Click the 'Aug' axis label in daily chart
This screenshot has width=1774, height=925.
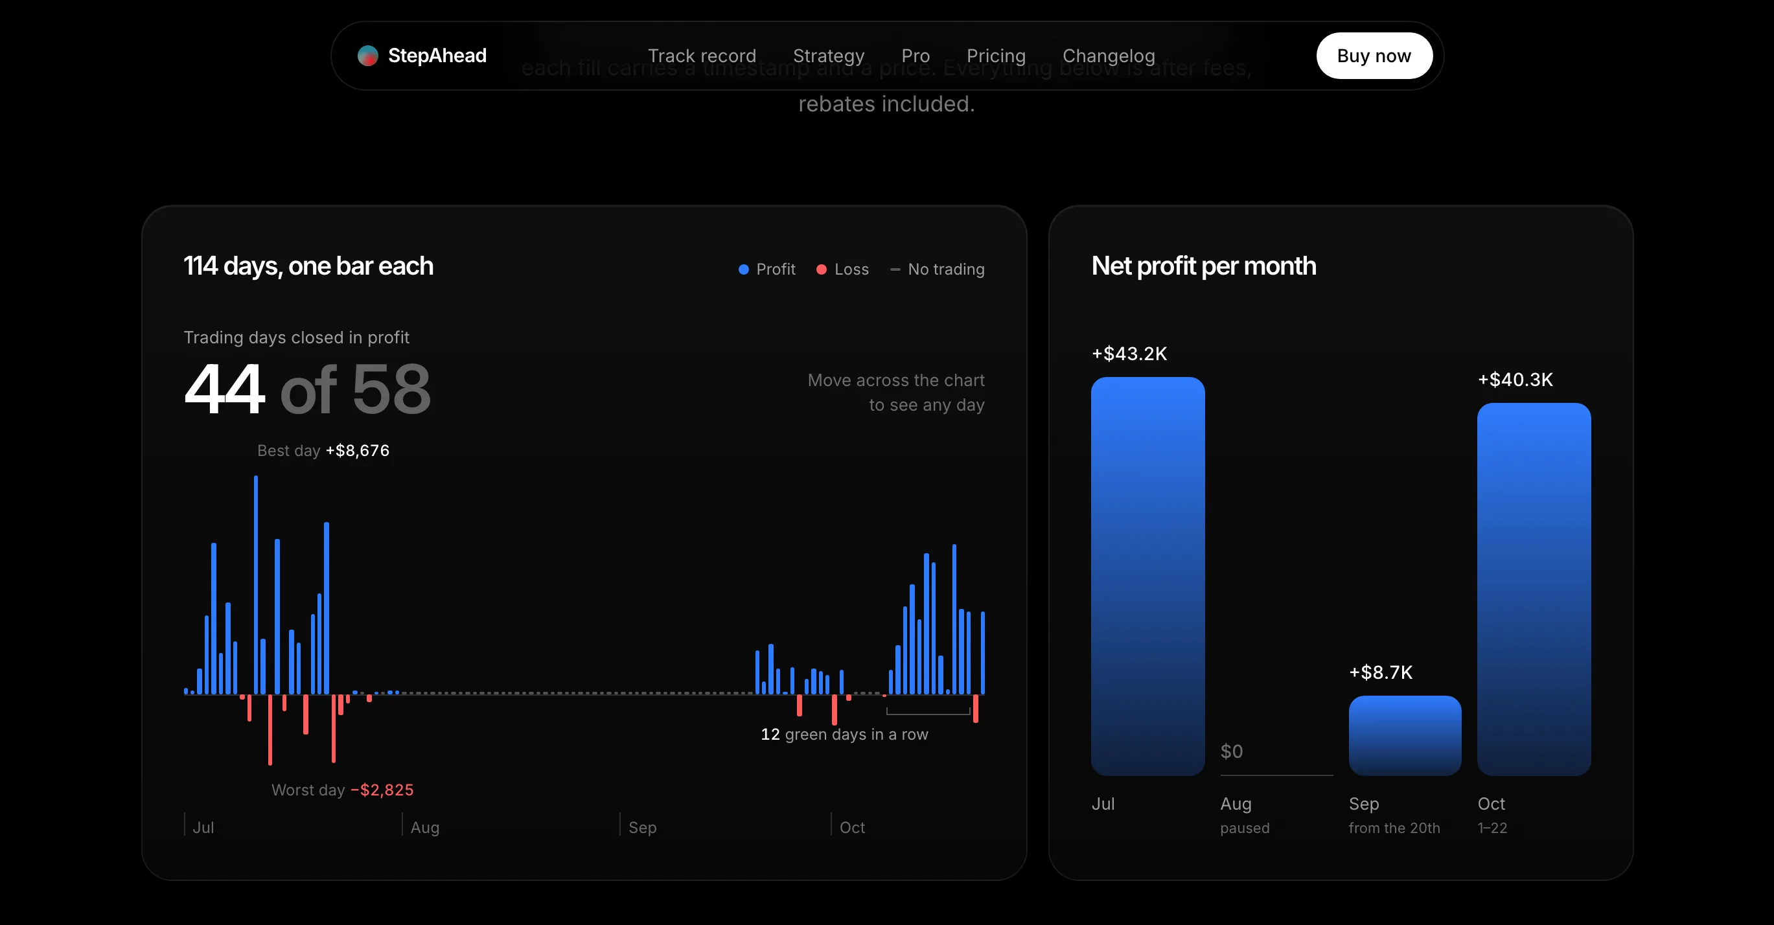(x=424, y=827)
